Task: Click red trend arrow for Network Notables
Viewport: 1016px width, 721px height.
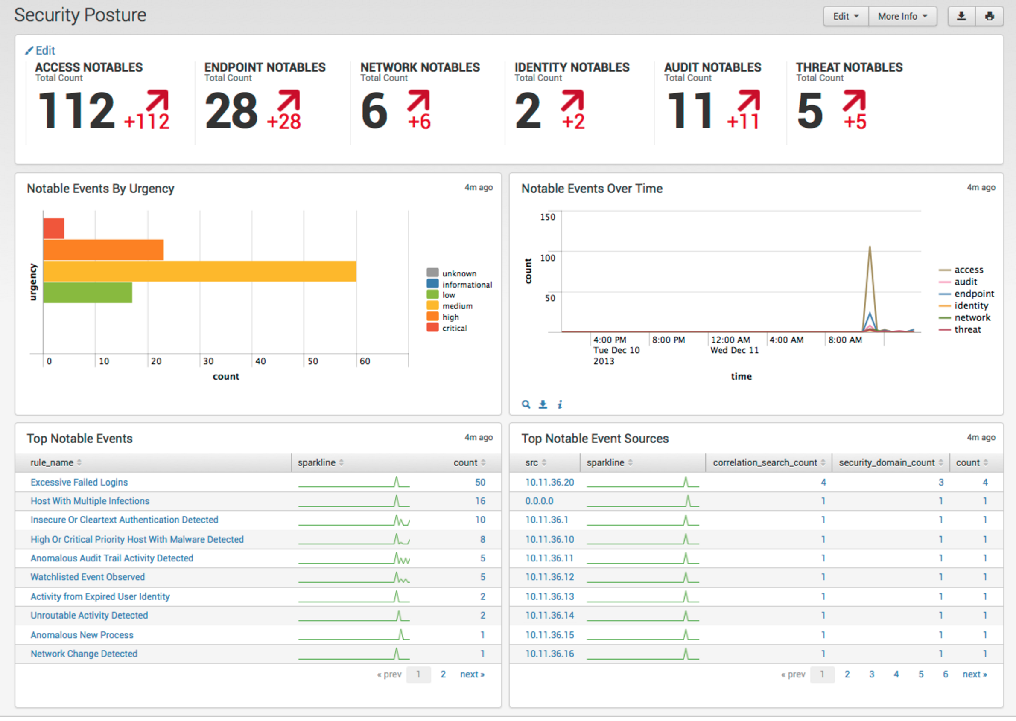Action: click(x=419, y=100)
